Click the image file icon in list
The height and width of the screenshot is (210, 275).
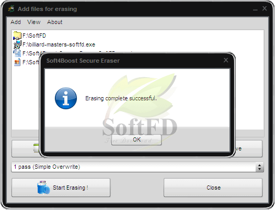17,62
